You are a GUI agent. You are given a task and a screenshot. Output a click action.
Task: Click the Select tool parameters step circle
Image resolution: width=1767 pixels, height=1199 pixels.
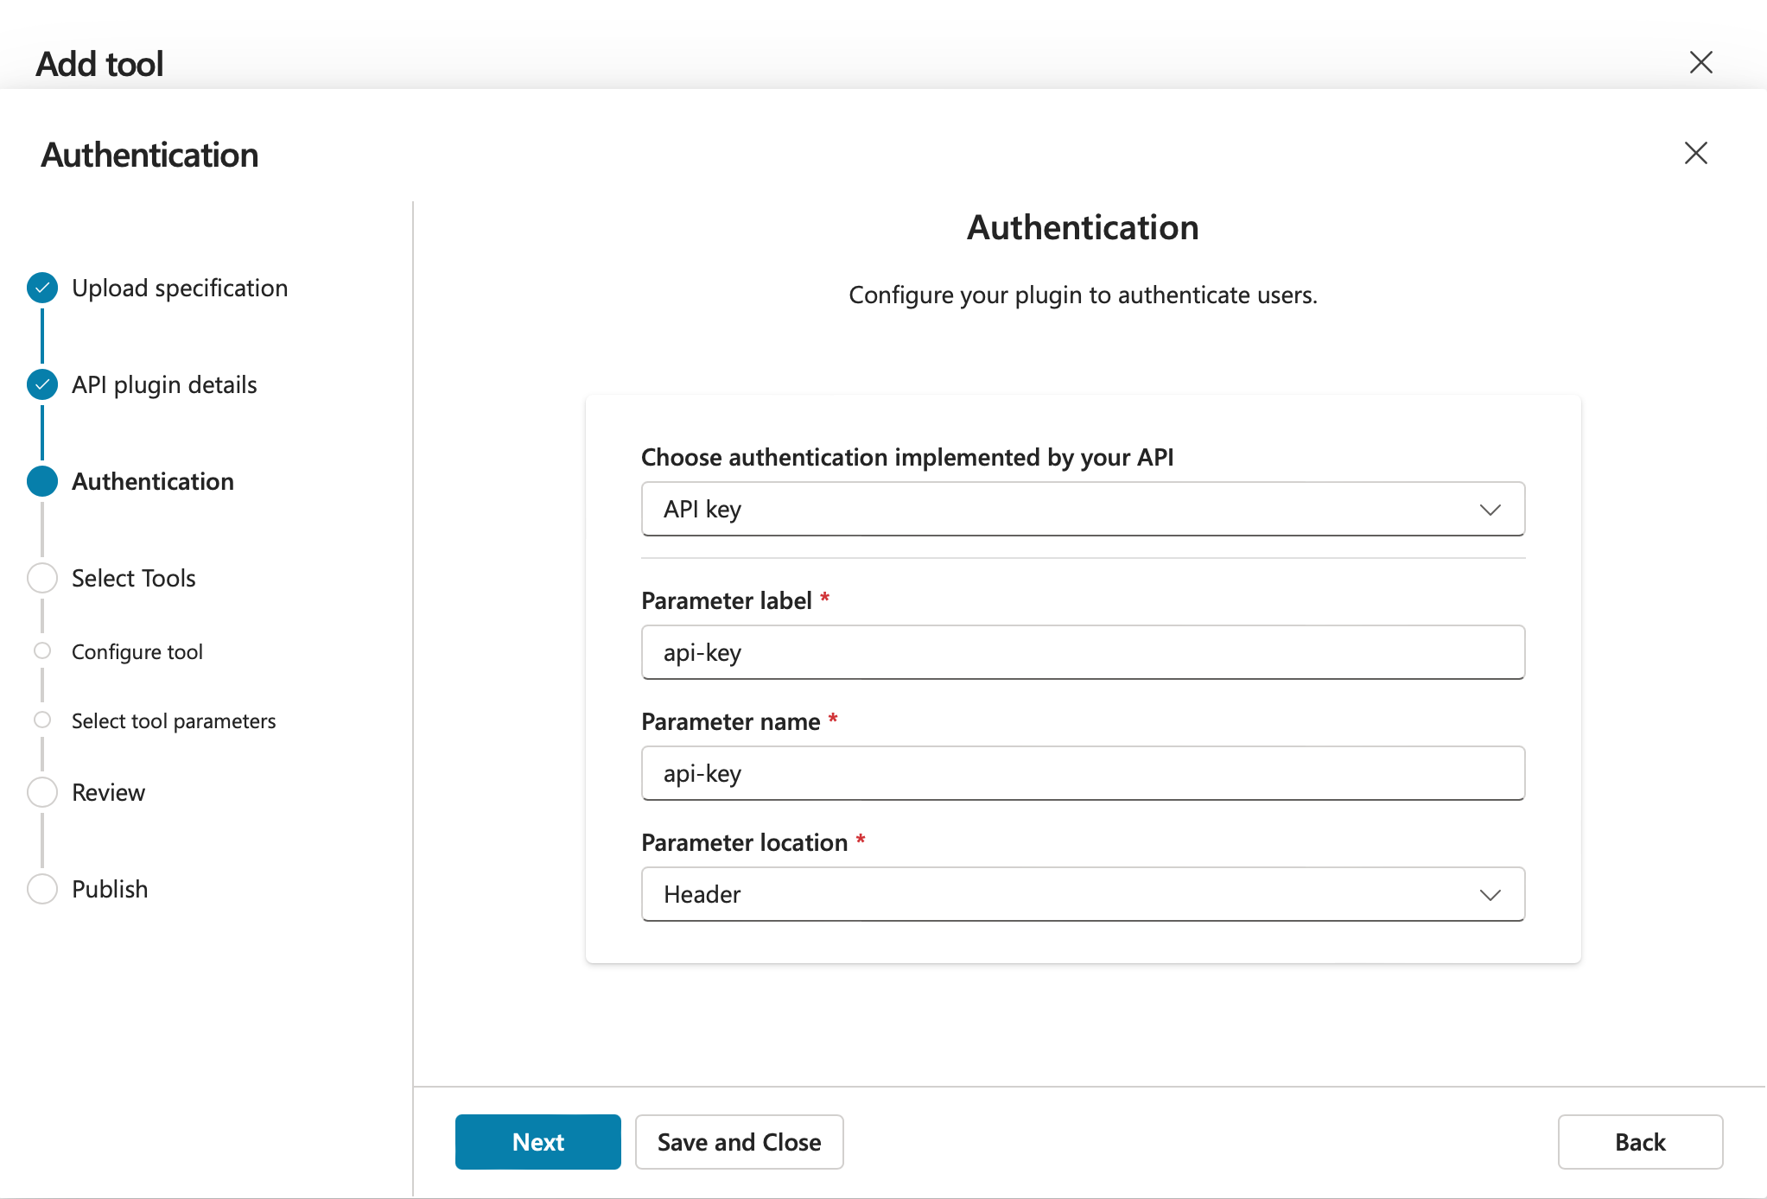point(41,720)
